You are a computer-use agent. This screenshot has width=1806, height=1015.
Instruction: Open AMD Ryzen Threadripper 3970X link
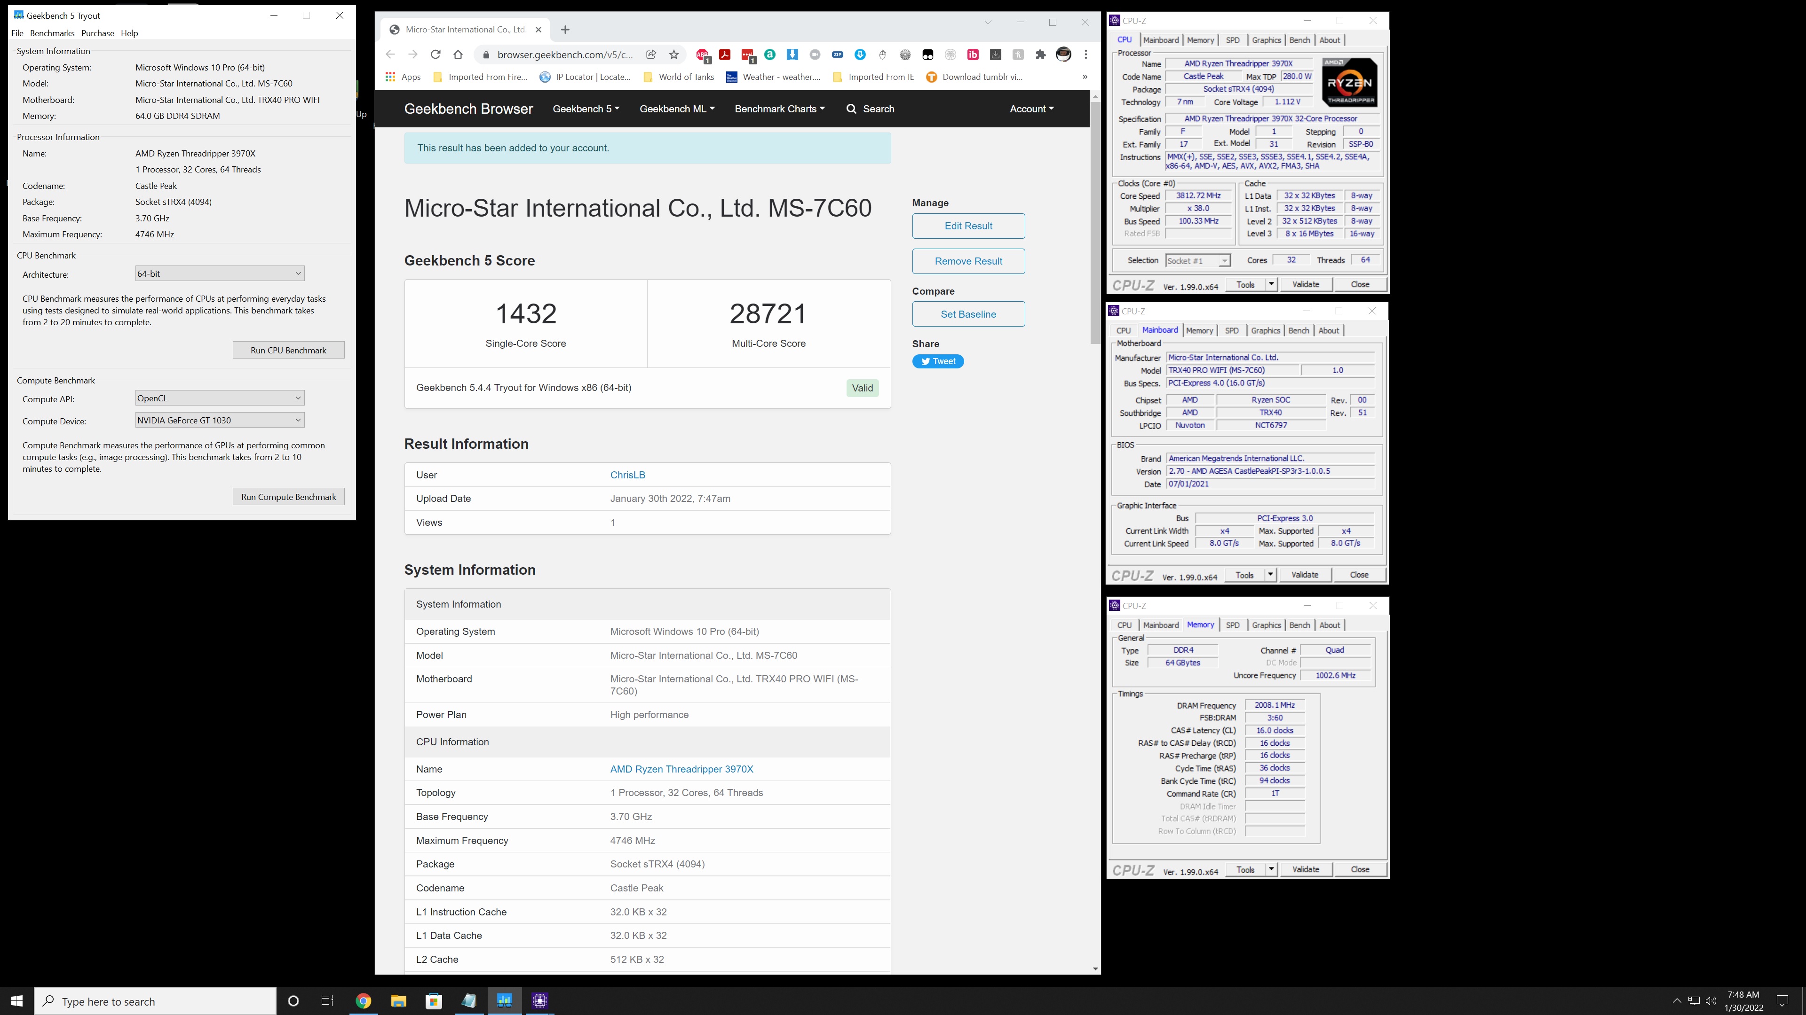pos(681,769)
